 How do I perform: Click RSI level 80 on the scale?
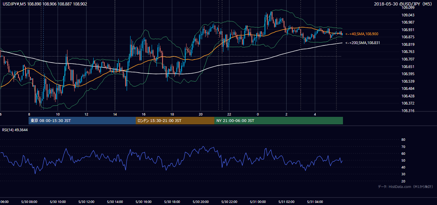(x=403, y=140)
